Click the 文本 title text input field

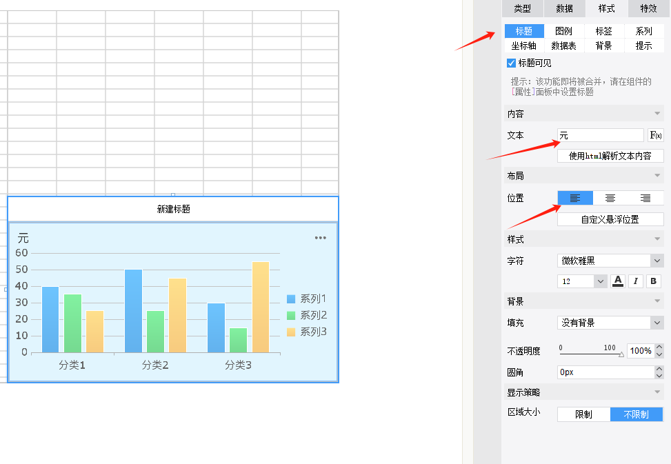(x=601, y=135)
